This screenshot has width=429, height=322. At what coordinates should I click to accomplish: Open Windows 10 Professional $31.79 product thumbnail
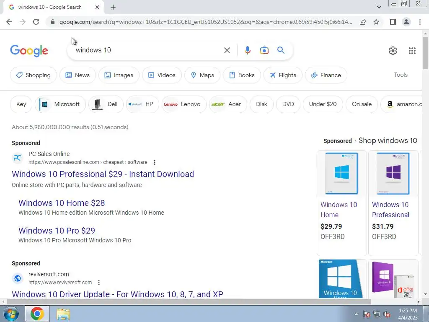393,173
